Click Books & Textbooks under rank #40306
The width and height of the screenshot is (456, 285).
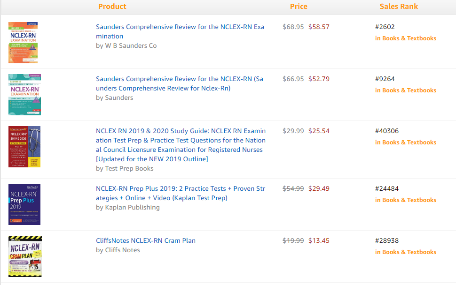[x=409, y=142]
